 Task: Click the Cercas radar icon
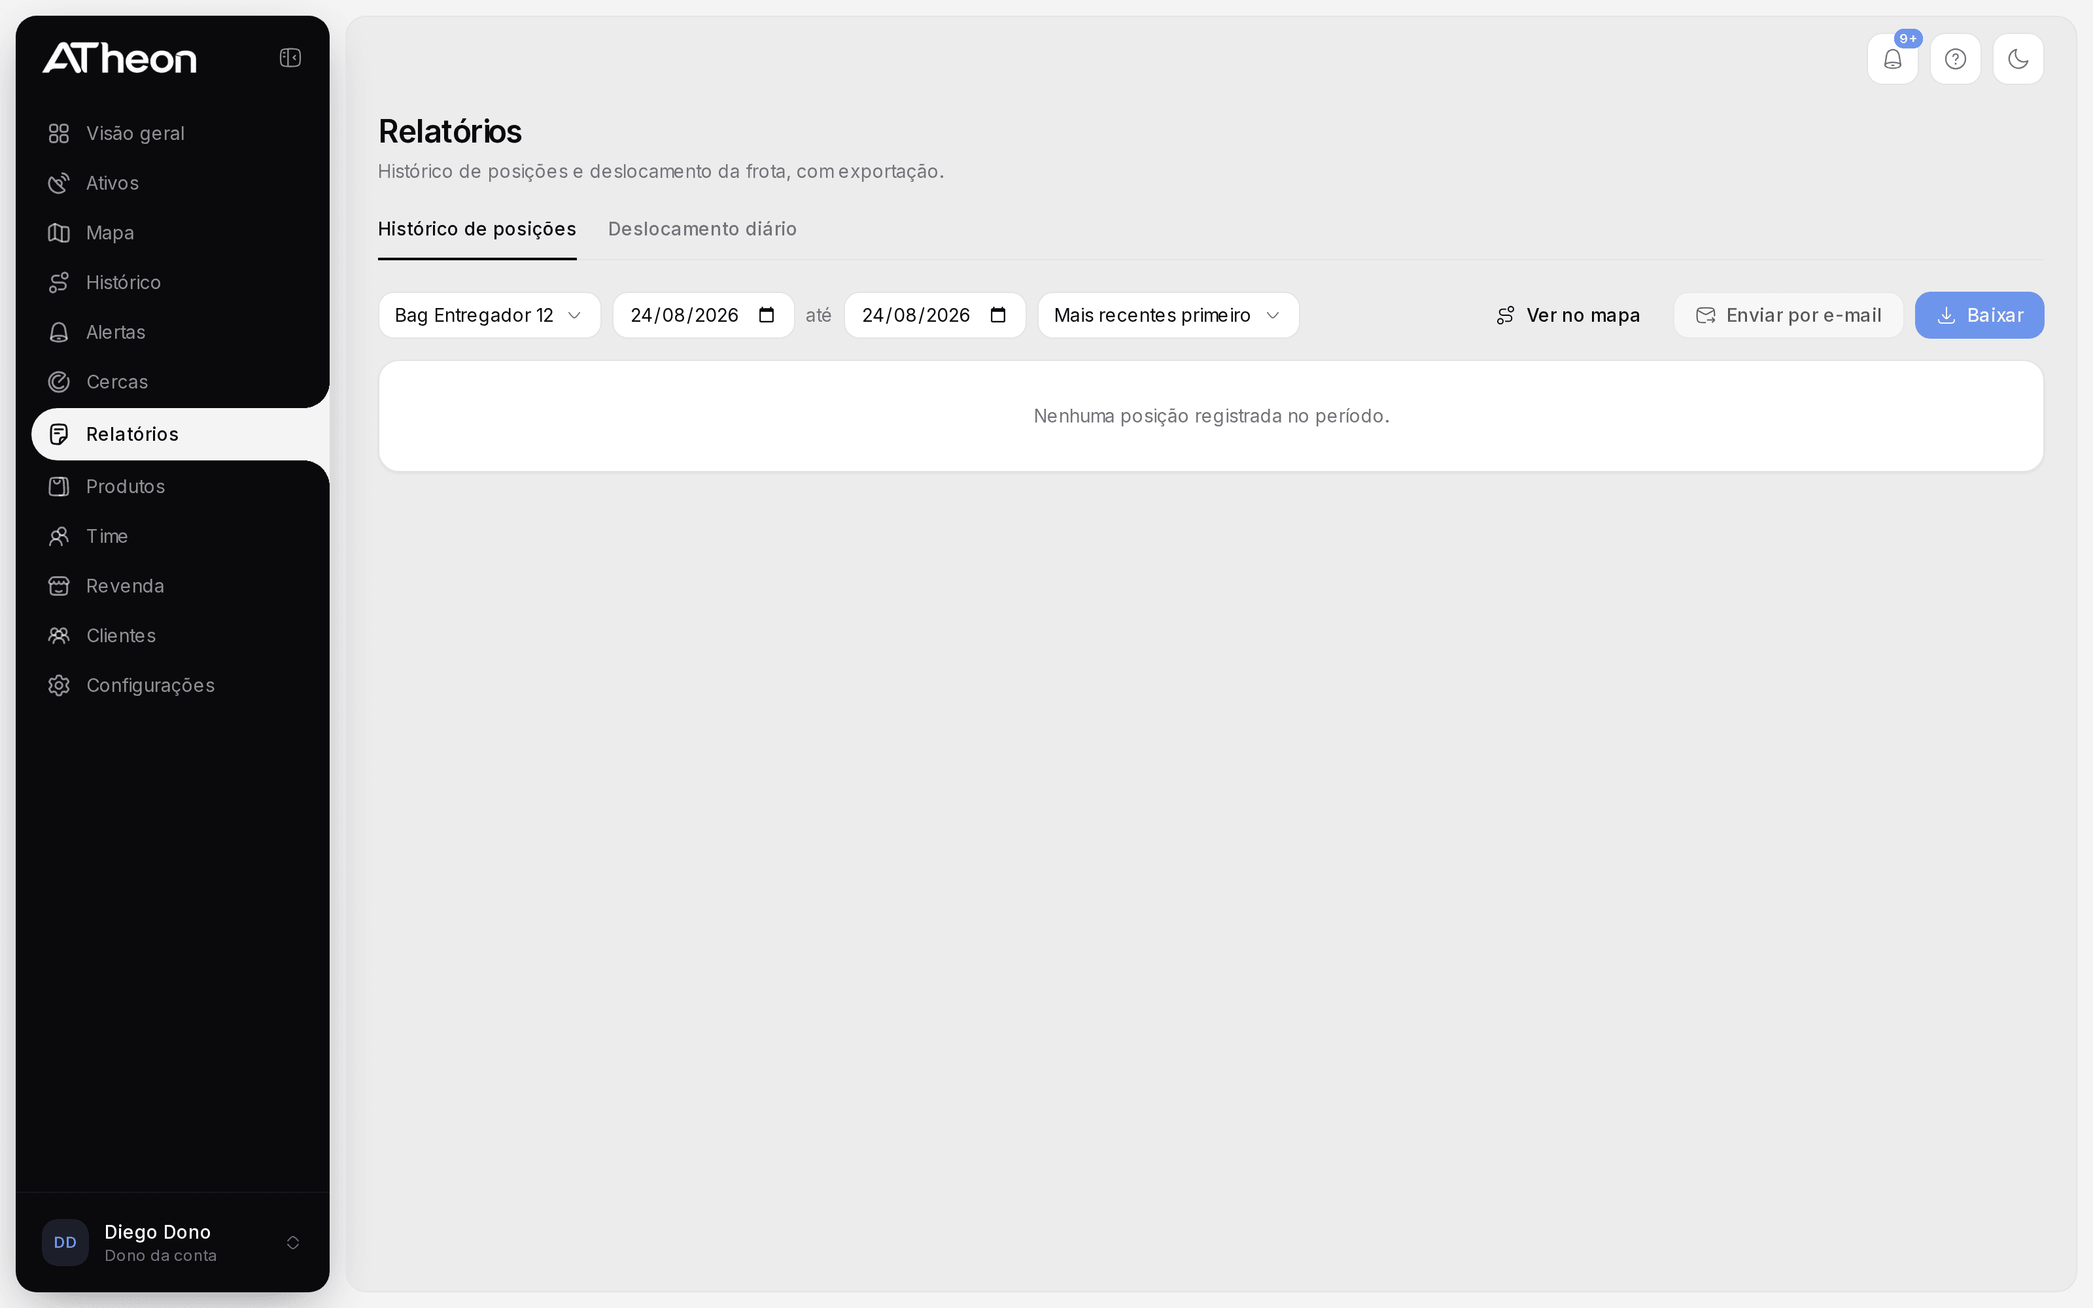pos(59,381)
